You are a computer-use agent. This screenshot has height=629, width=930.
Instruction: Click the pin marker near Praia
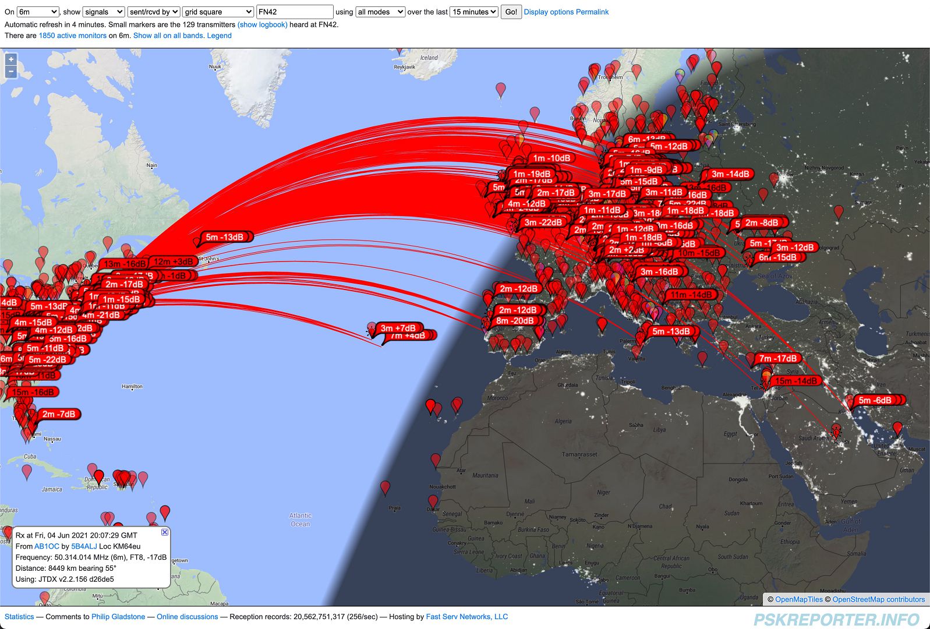point(385,488)
